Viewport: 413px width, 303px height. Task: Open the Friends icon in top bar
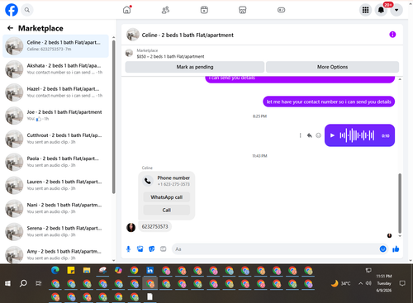pyautogui.click(x=165, y=10)
